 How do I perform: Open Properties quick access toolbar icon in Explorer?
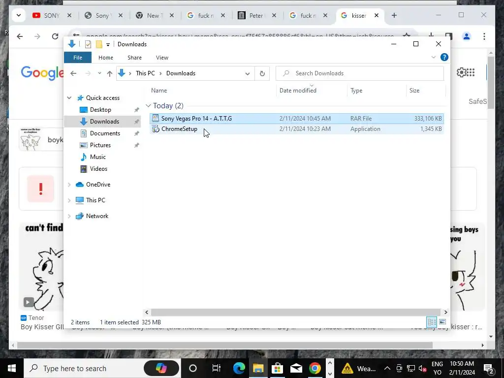point(88,44)
